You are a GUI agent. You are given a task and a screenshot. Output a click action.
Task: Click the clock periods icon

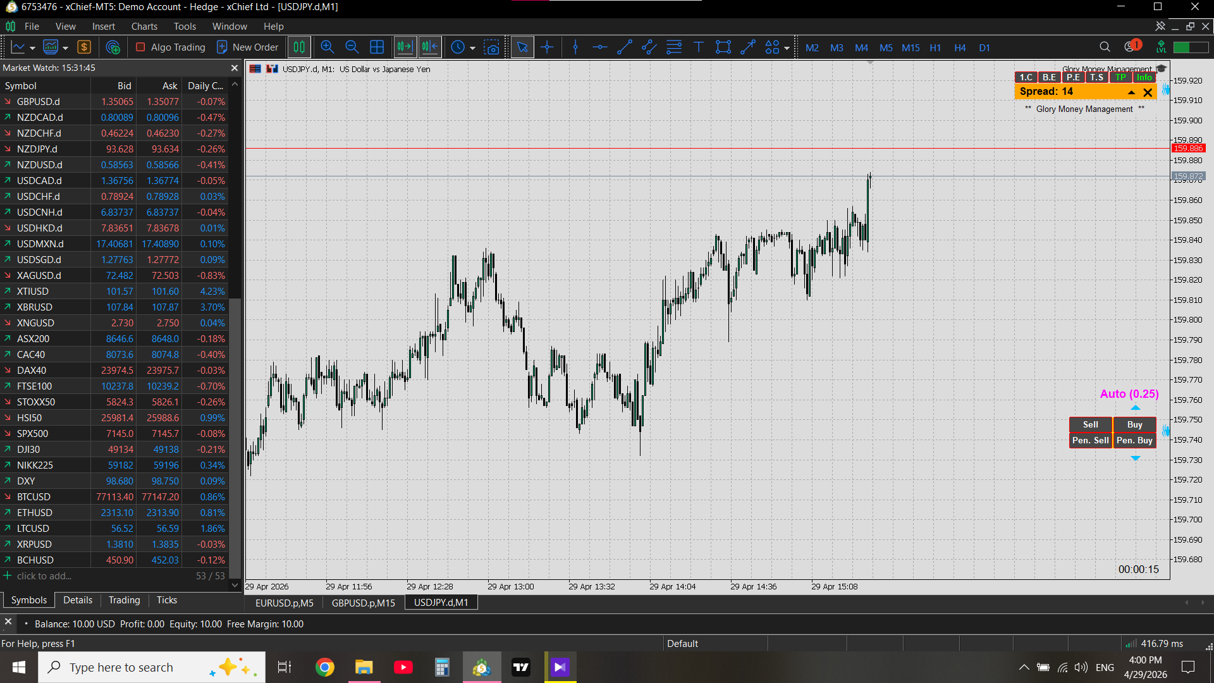point(458,47)
